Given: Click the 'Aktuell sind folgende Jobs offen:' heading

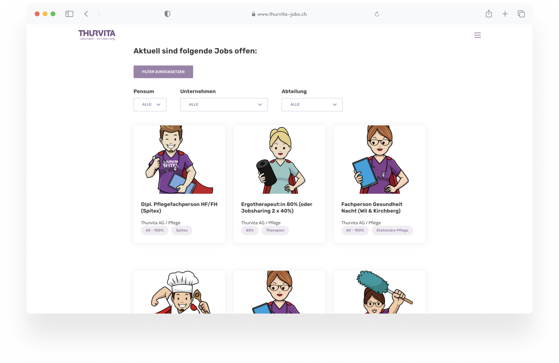Looking at the screenshot, I should 195,51.
